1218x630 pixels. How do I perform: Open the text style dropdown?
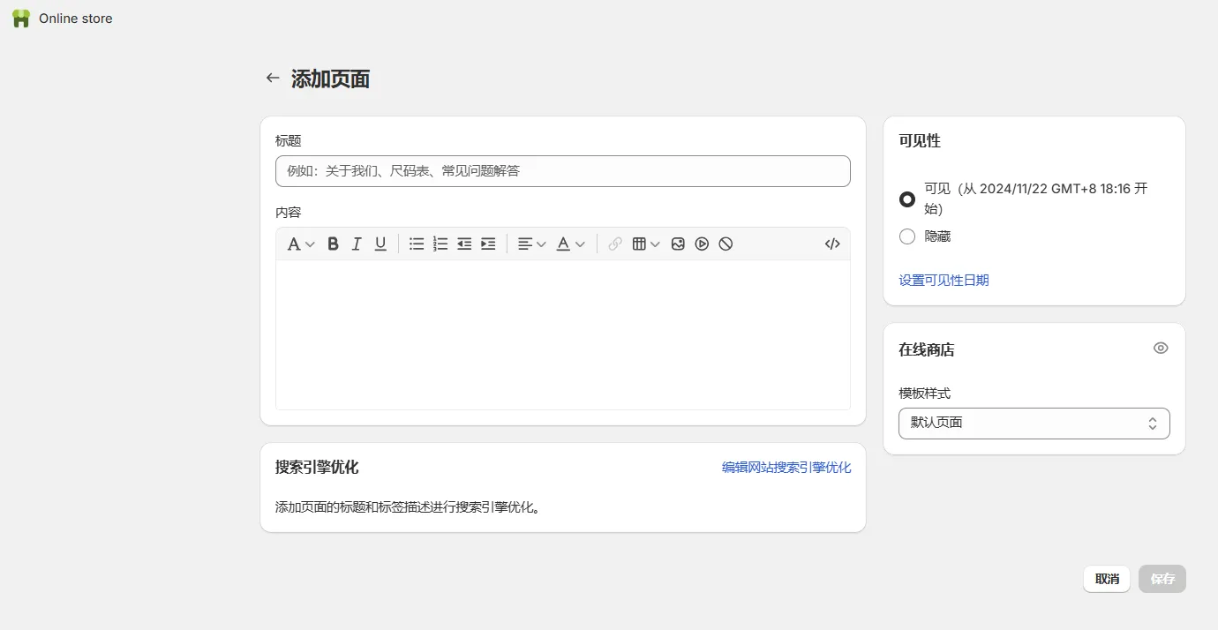click(x=300, y=244)
